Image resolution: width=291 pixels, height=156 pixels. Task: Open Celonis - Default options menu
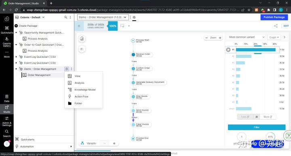pos(70,17)
